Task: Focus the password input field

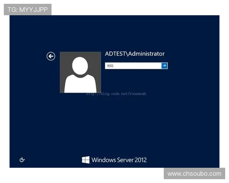Action: pos(134,66)
